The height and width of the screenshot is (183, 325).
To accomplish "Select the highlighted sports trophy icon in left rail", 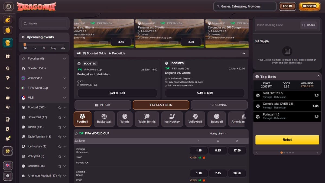I will (8, 42).
